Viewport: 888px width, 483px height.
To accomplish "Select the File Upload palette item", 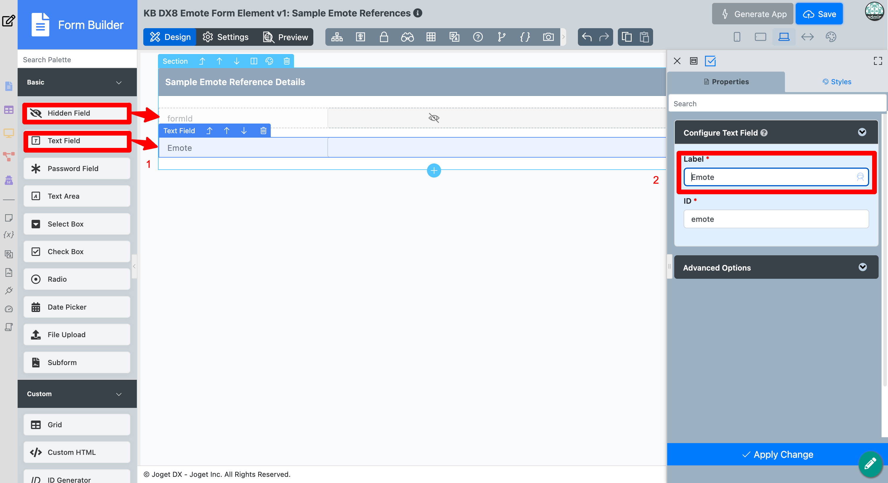I will (77, 335).
